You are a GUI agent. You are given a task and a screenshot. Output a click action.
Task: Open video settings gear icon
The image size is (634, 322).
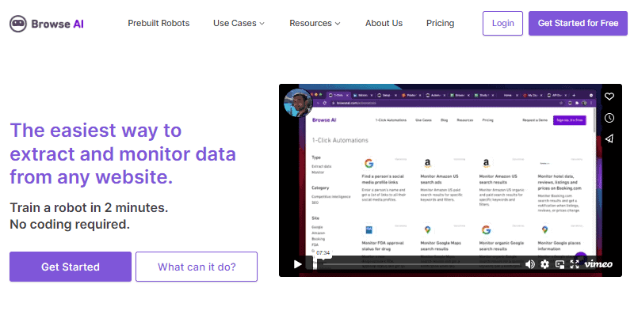point(545,264)
